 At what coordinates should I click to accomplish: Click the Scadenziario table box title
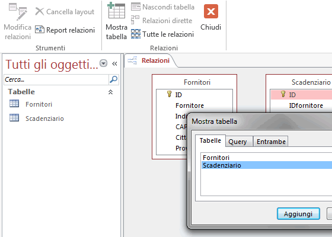(x=311, y=82)
